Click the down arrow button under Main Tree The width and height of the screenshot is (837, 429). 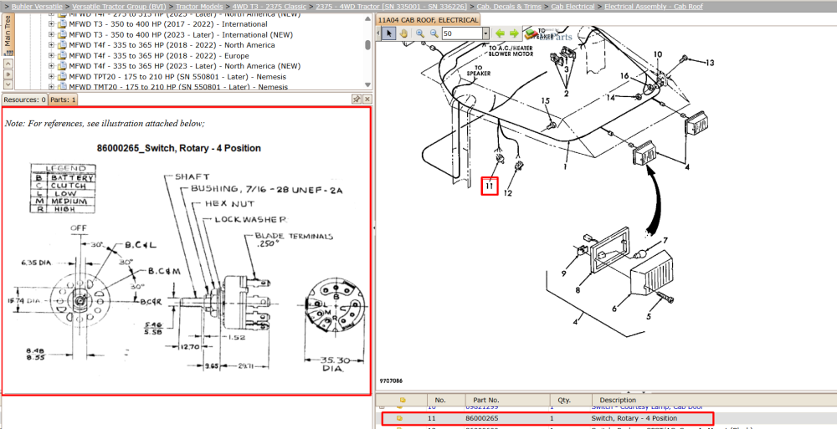(8, 84)
